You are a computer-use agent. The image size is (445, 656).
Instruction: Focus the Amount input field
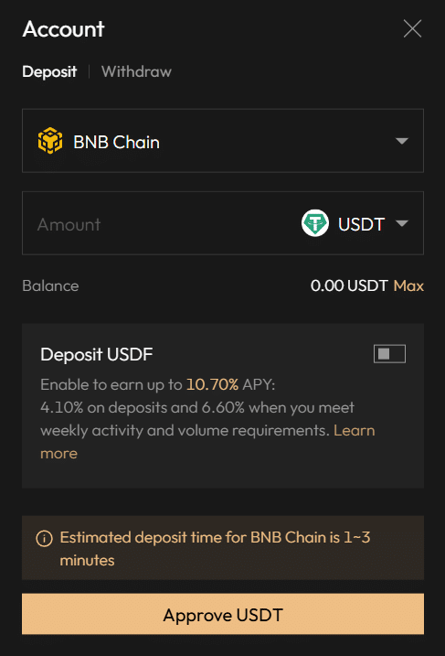click(x=159, y=223)
